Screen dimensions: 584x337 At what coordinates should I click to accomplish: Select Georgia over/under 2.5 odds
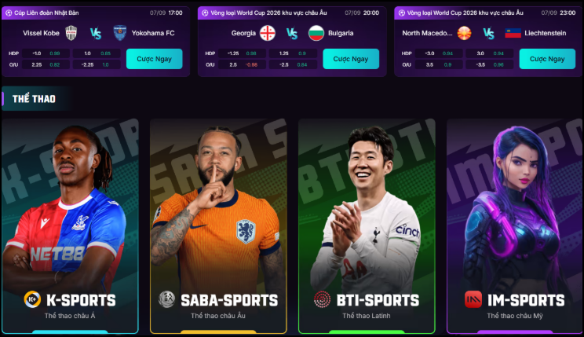(x=242, y=64)
